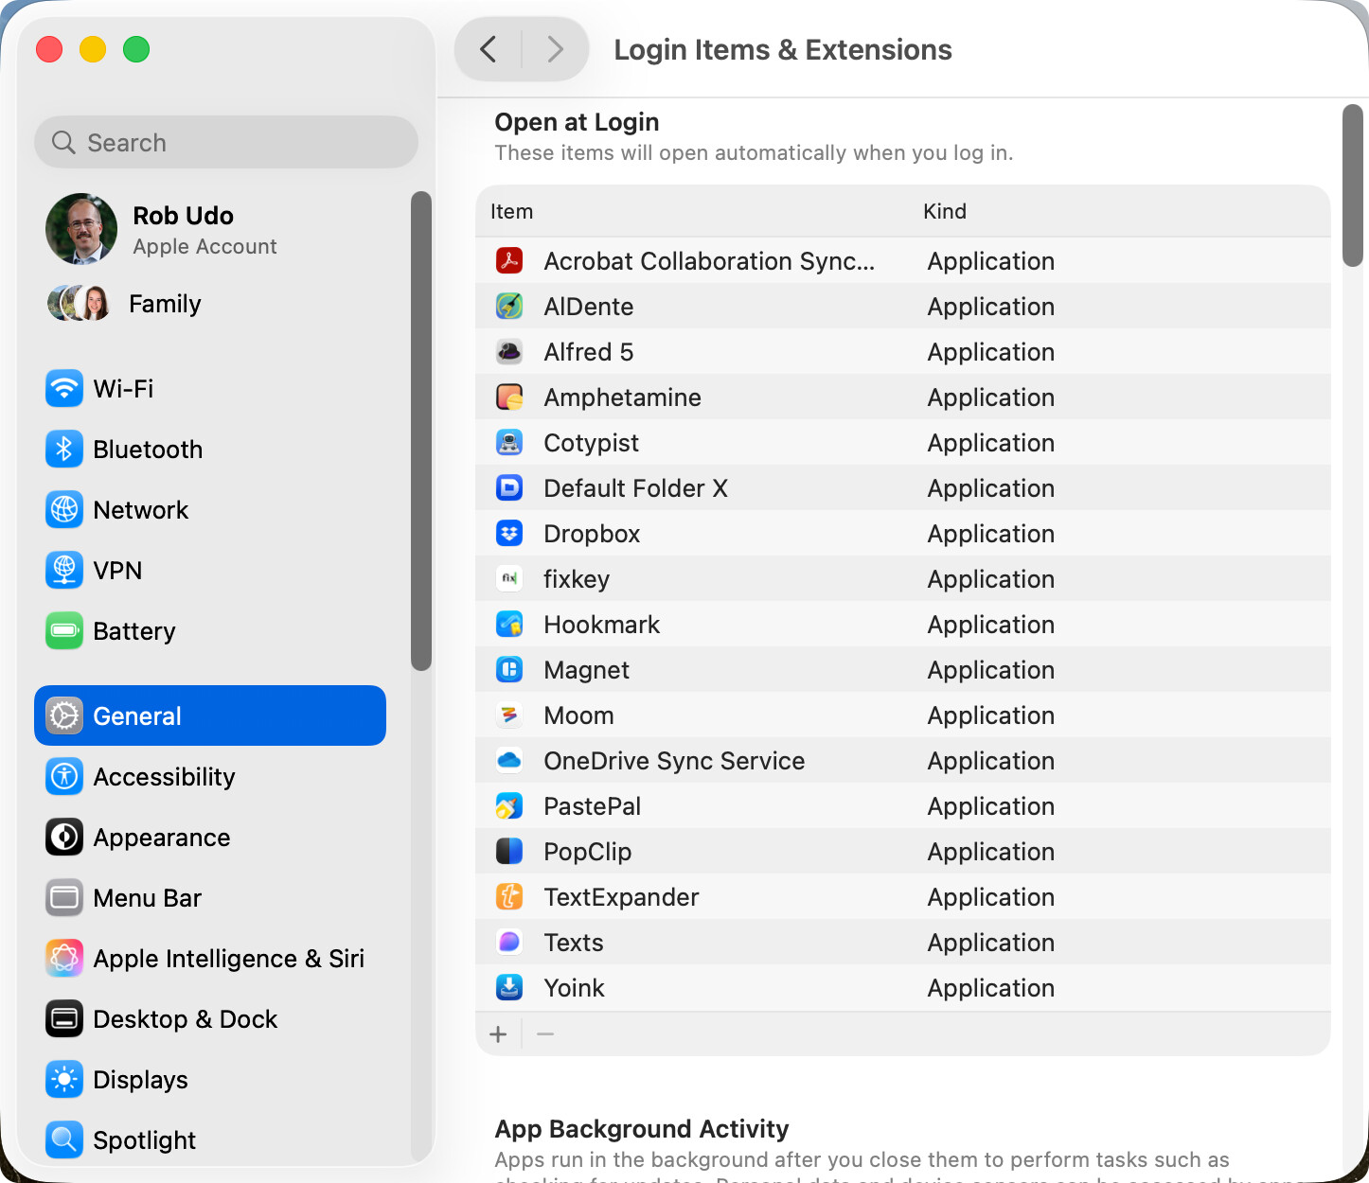Click the Magnet app icon
This screenshot has width=1369, height=1183.
[x=509, y=670]
